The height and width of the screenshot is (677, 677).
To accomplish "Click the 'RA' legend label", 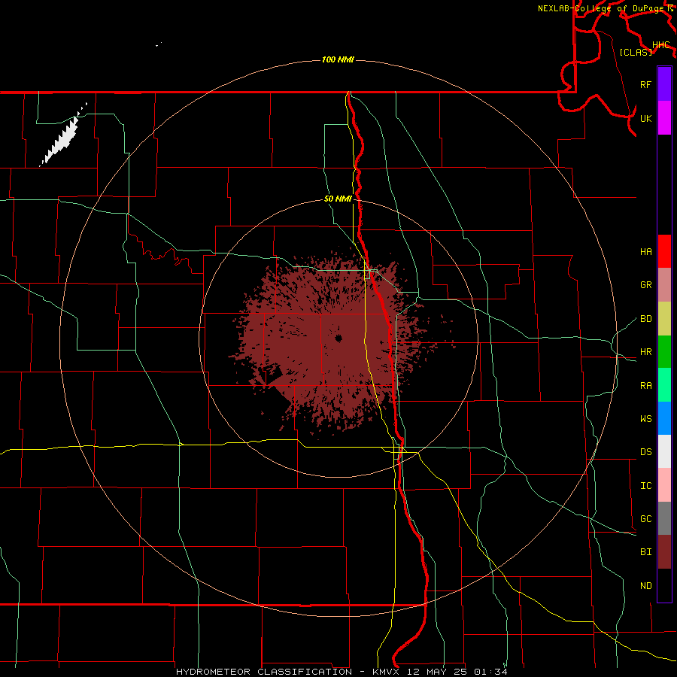I will tap(645, 386).
